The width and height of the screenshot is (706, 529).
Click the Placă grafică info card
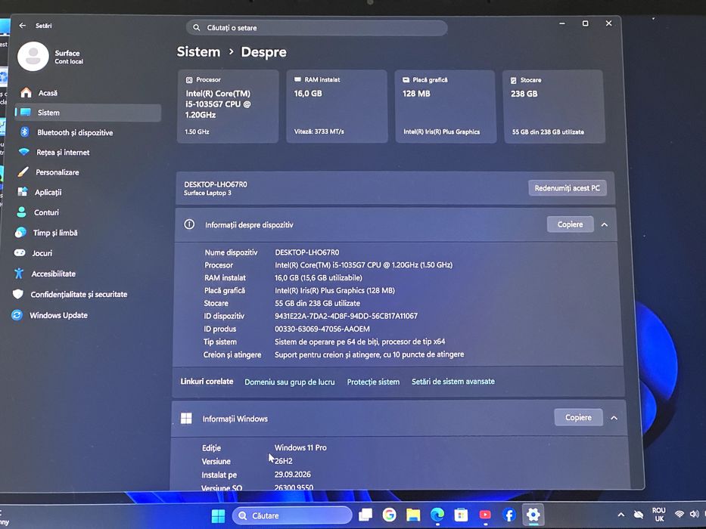point(446,106)
